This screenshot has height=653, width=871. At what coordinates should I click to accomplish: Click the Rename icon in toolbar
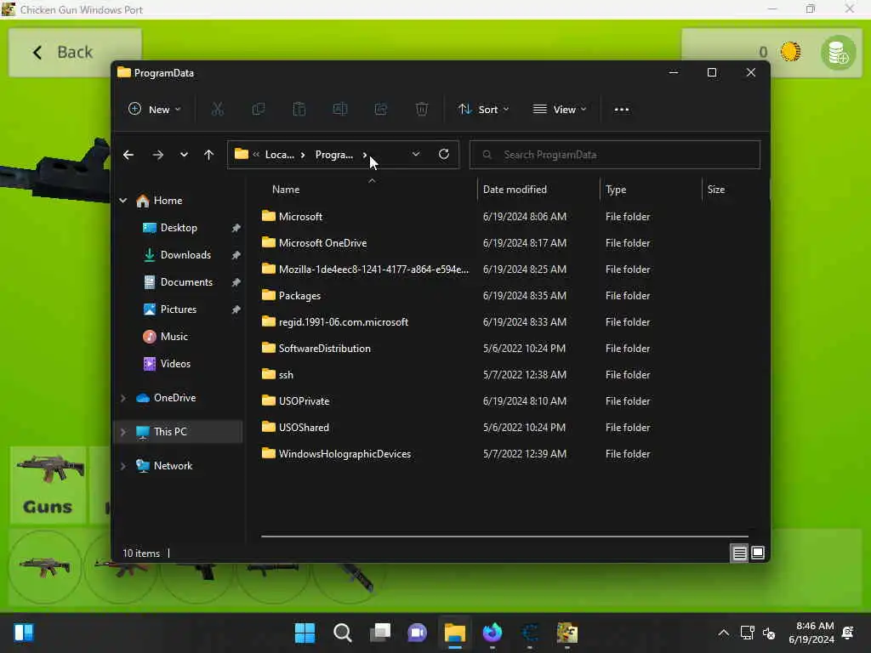pyautogui.click(x=340, y=110)
